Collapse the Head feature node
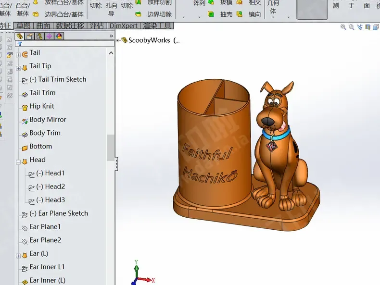Viewport: 380px width, 285px height. coord(18,162)
